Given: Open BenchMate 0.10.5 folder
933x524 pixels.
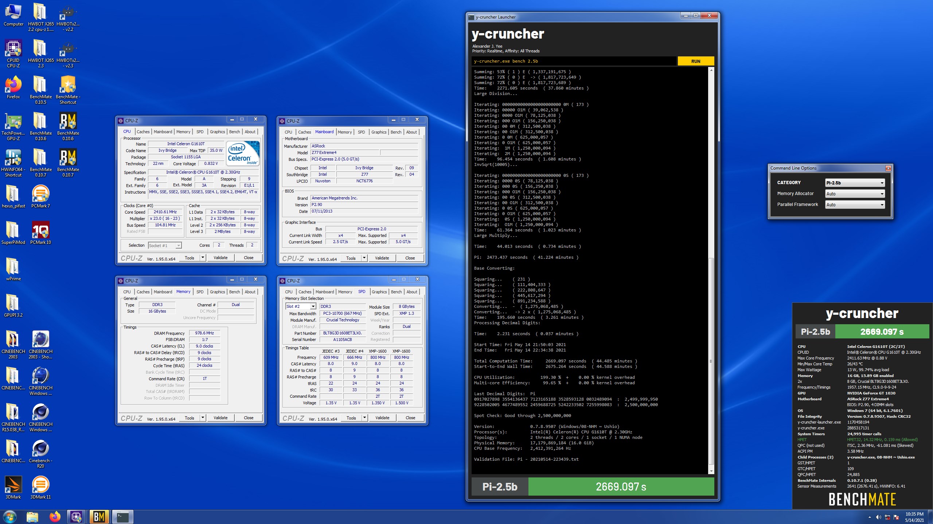Looking at the screenshot, I should tap(40, 90).
